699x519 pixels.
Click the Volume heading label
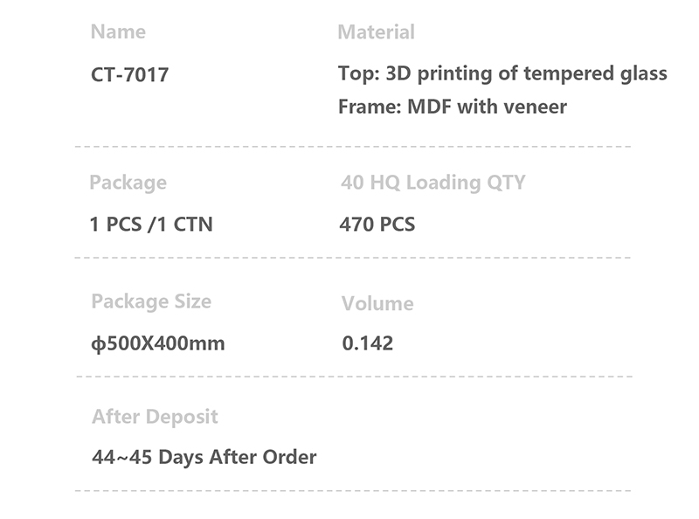(377, 304)
